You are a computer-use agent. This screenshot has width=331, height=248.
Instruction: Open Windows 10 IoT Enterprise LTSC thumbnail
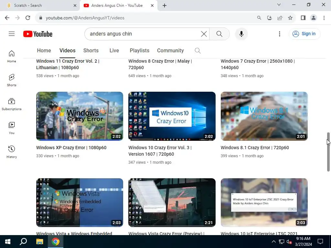pyautogui.click(x=264, y=203)
